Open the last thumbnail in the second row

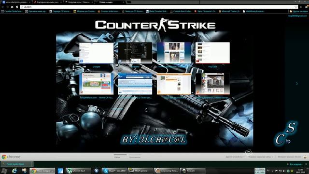click(x=212, y=84)
